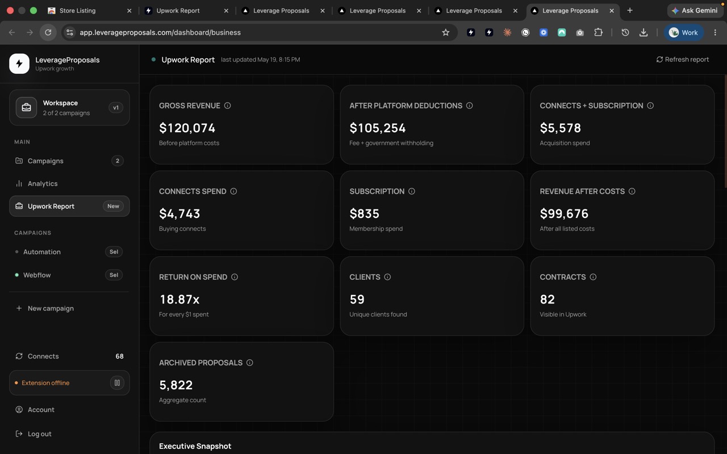Image resolution: width=727 pixels, height=454 pixels.
Task: Toggle the Sel badge on Automation campaign
Action: (x=114, y=252)
